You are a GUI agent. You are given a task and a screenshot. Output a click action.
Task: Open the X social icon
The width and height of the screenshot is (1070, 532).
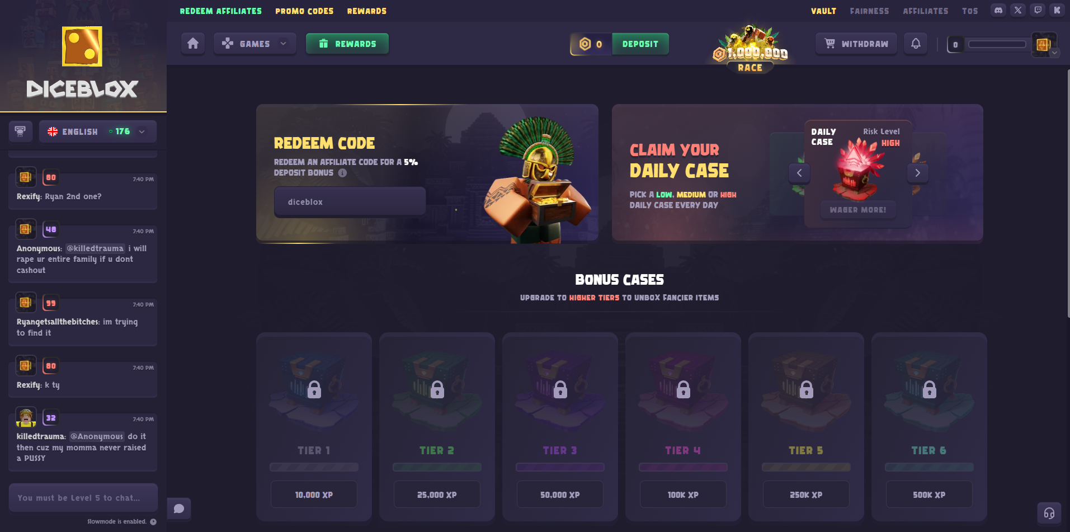(x=1018, y=10)
